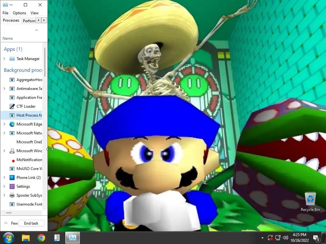Viewport: 326px width, 244px height.
Task: Select the 'Phone Link (2)' row text
Action: coord(29,178)
